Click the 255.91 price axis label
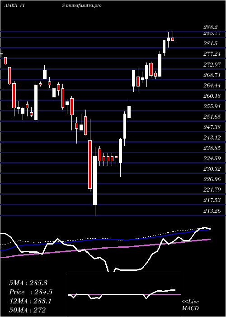Screen dimensions: 226x317 tap(212, 106)
